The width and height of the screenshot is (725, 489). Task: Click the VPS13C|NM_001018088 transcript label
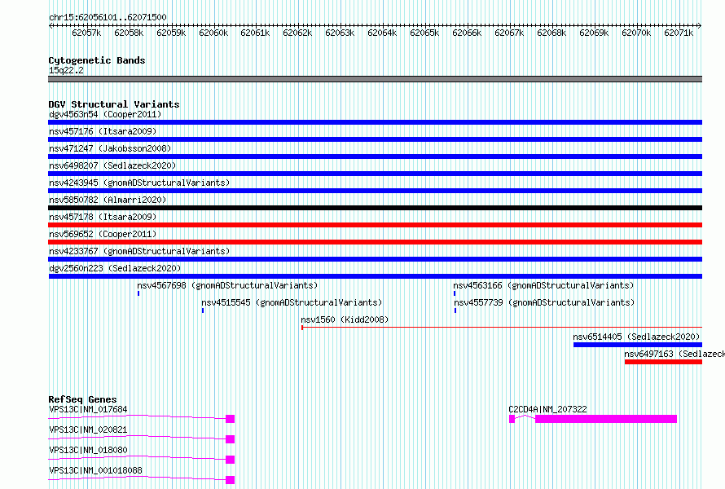[x=95, y=470]
